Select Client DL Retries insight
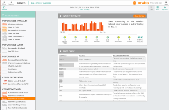 tap(14, 39)
